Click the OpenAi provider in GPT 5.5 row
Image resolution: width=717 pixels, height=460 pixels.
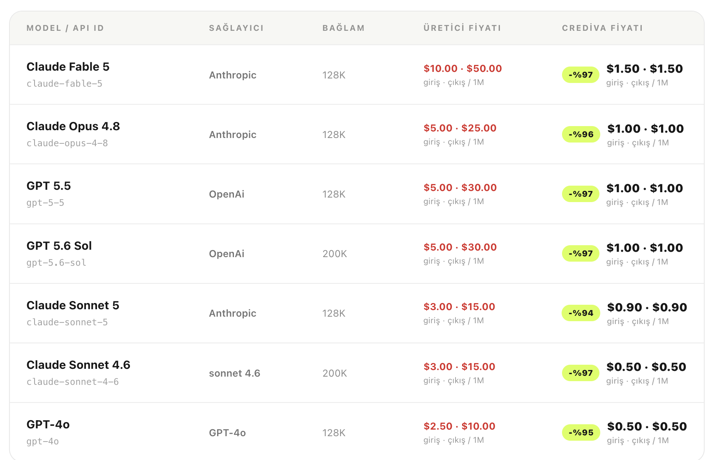(227, 194)
